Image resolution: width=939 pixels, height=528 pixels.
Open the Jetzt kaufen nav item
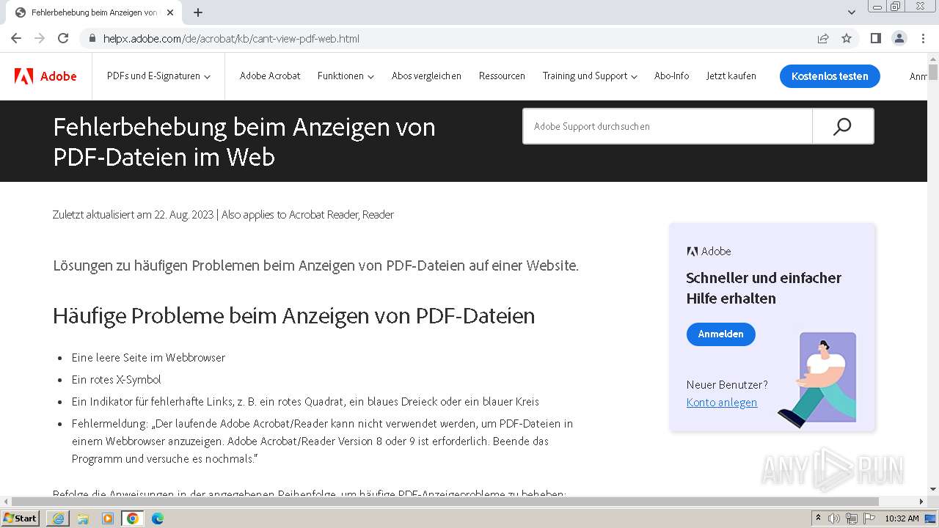point(731,76)
